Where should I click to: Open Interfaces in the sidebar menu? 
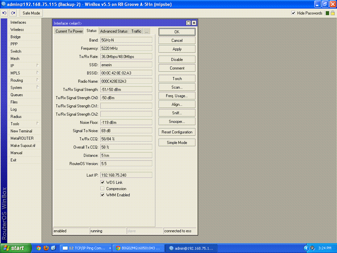18,22
